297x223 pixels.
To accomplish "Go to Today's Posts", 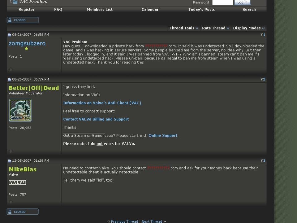I will (x=201, y=10).
